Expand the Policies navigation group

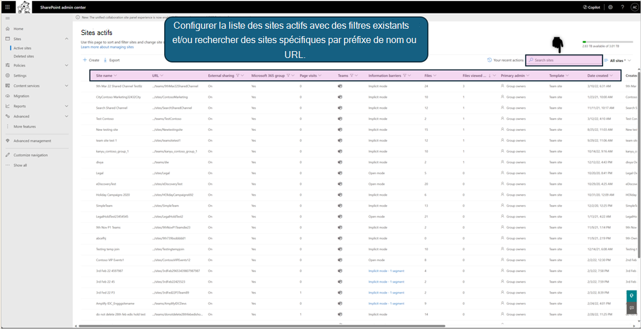pos(67,65)
